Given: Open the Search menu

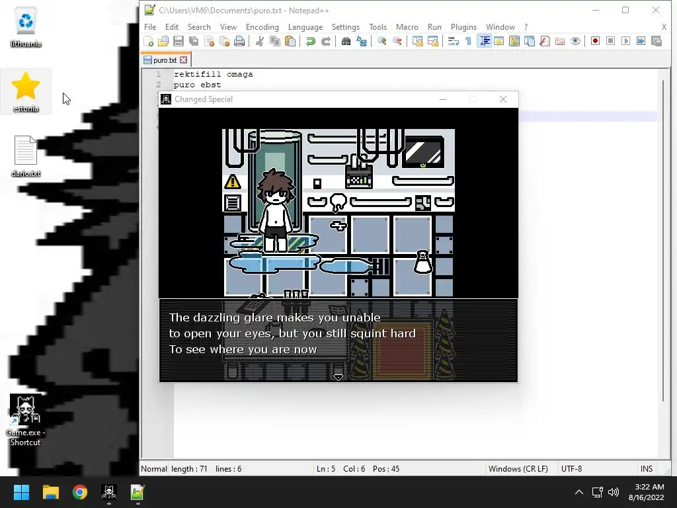Looking at the screenshot, I should tap(199, 26).
